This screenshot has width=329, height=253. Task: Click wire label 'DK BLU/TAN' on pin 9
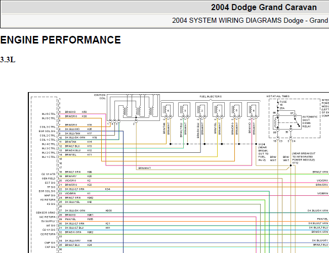72,134
